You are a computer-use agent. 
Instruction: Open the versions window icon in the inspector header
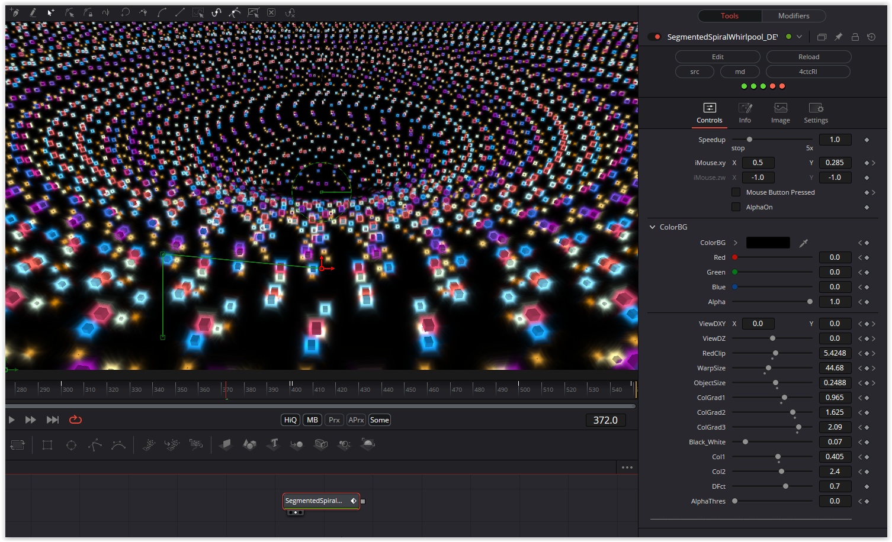pos(822,37)
